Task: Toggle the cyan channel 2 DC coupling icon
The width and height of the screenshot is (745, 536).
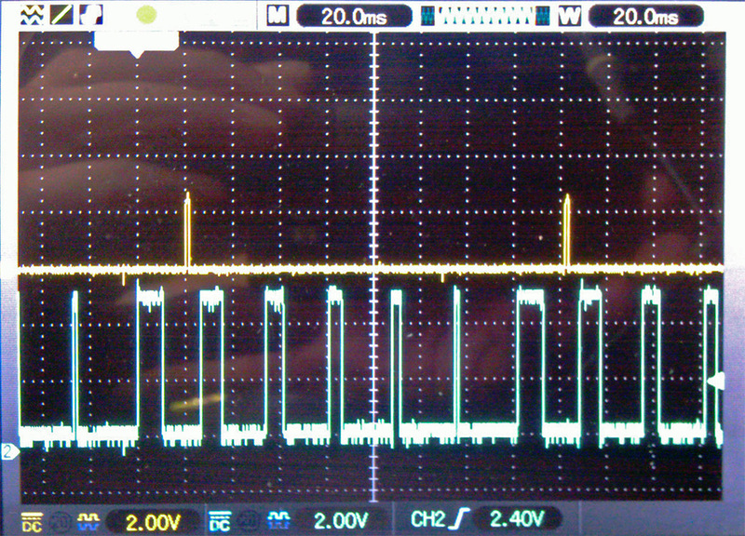Action: 220,520
